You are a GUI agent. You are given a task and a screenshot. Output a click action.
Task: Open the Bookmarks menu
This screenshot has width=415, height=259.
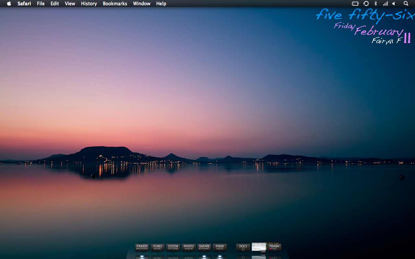pyautogui.click(x=115, y=4)
